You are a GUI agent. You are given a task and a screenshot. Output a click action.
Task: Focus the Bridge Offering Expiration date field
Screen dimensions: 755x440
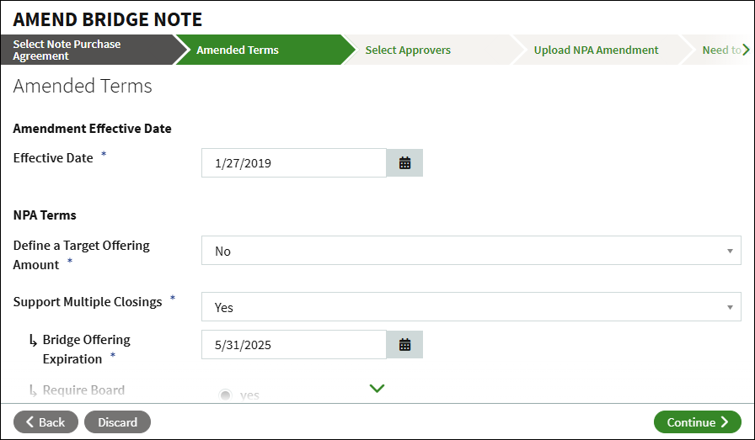click(x=293, y=344)
